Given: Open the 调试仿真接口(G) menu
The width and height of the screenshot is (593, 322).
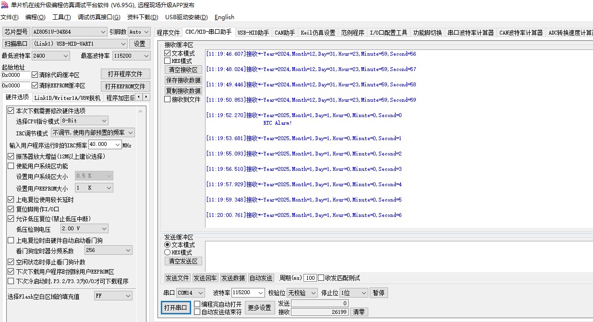Looking at the screenshot, I should coord(99,17).
